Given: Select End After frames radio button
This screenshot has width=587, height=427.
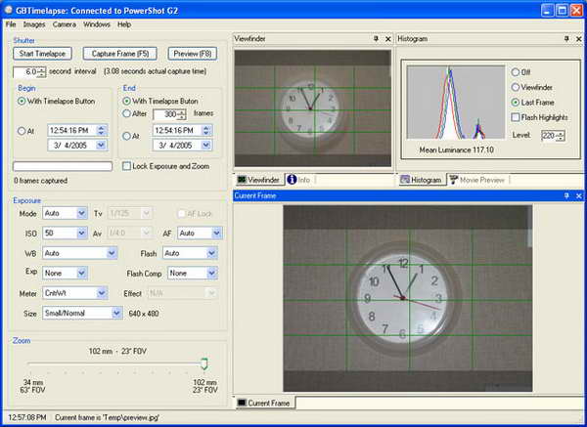Looking at the screenshot, I should 127,114.
